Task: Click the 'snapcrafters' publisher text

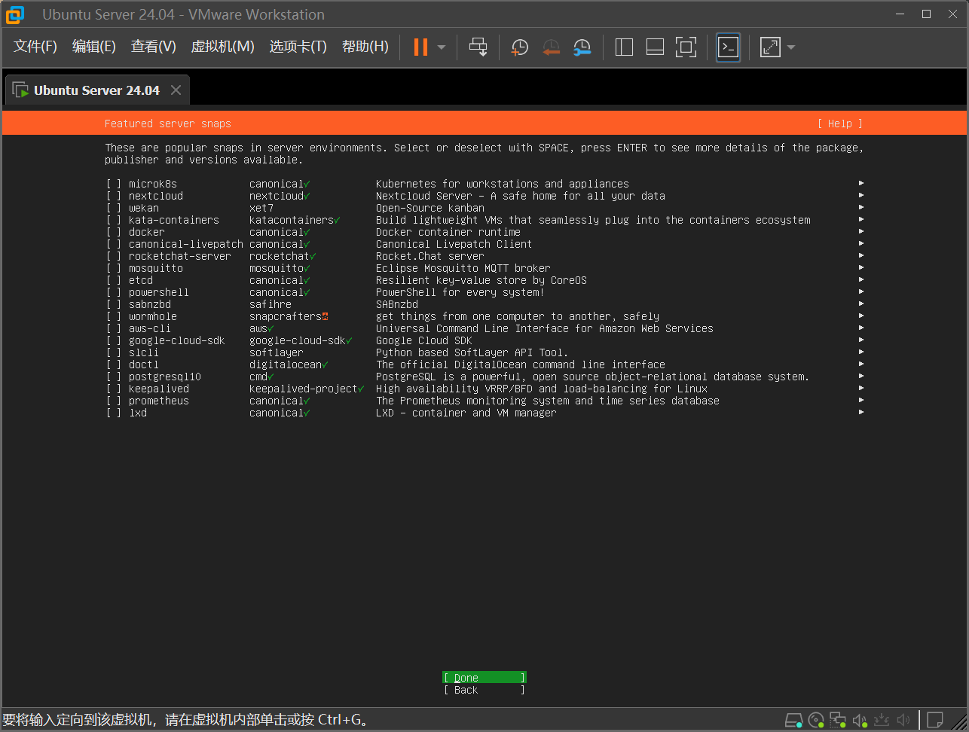Action: coord(286,316)
